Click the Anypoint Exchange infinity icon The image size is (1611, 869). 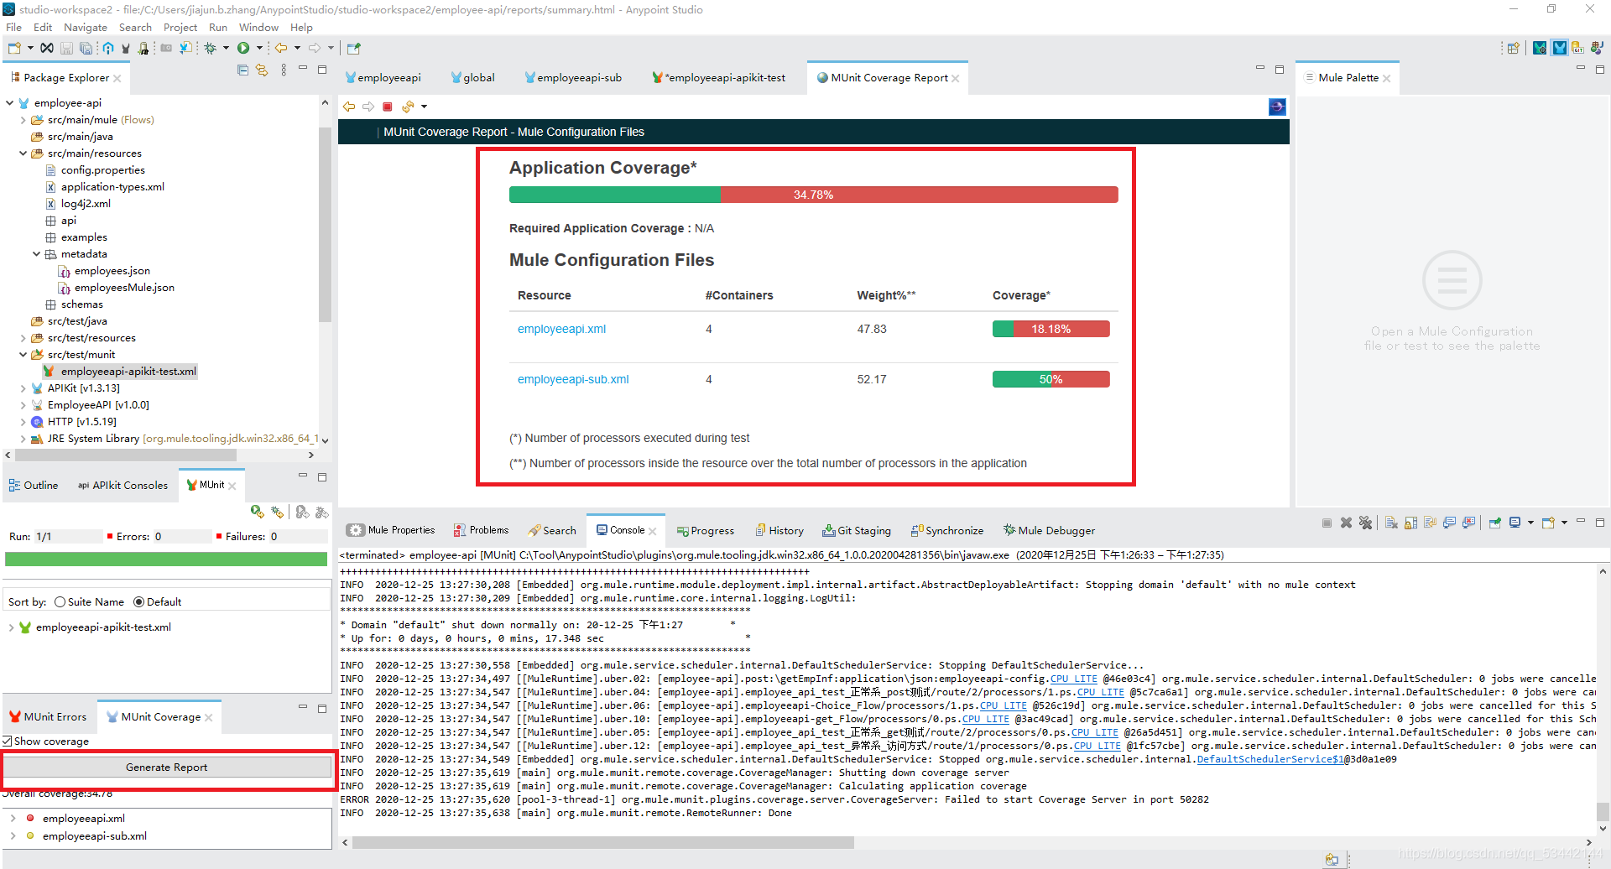point(47,48)
